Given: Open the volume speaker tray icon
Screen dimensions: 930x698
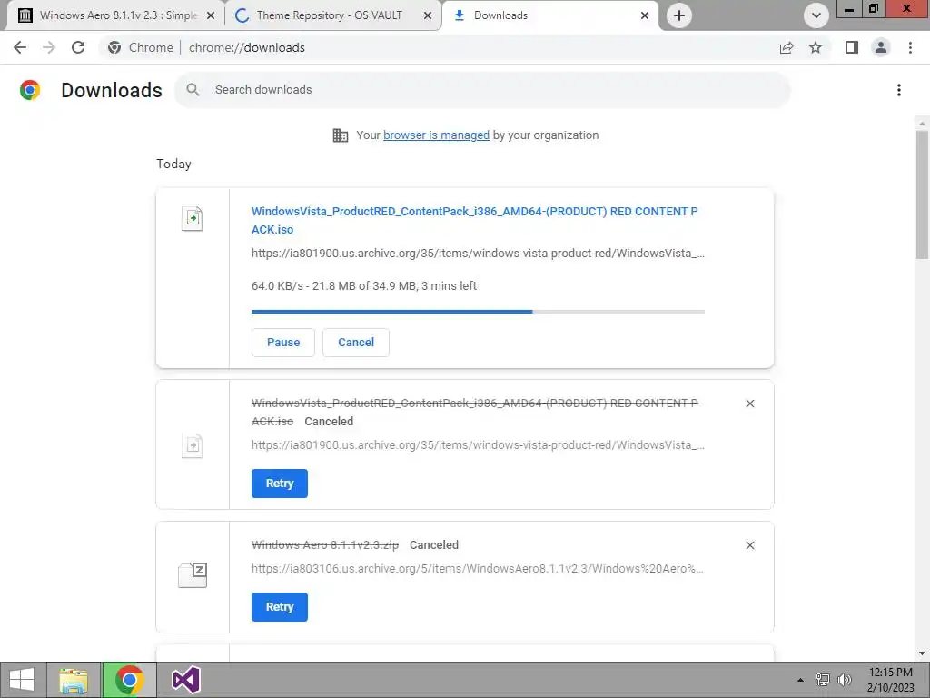Looking at the screenshot, I should pyautogui.click(x=845, y=680).
